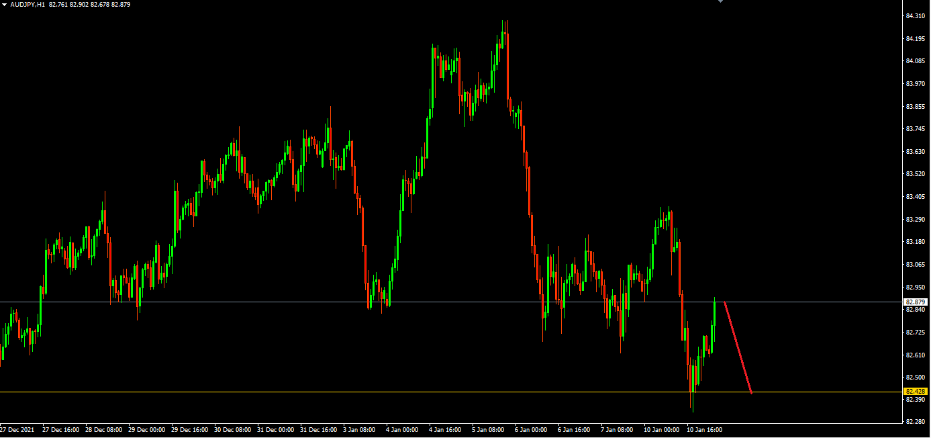931x438 pixels.
Task: Click the 83.745 price scale label
Action: 916,129
